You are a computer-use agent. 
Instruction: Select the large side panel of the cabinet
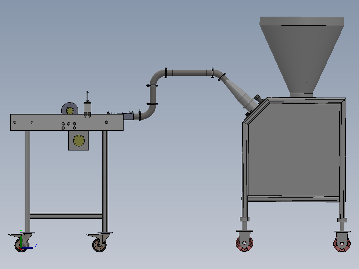point(294,150)
